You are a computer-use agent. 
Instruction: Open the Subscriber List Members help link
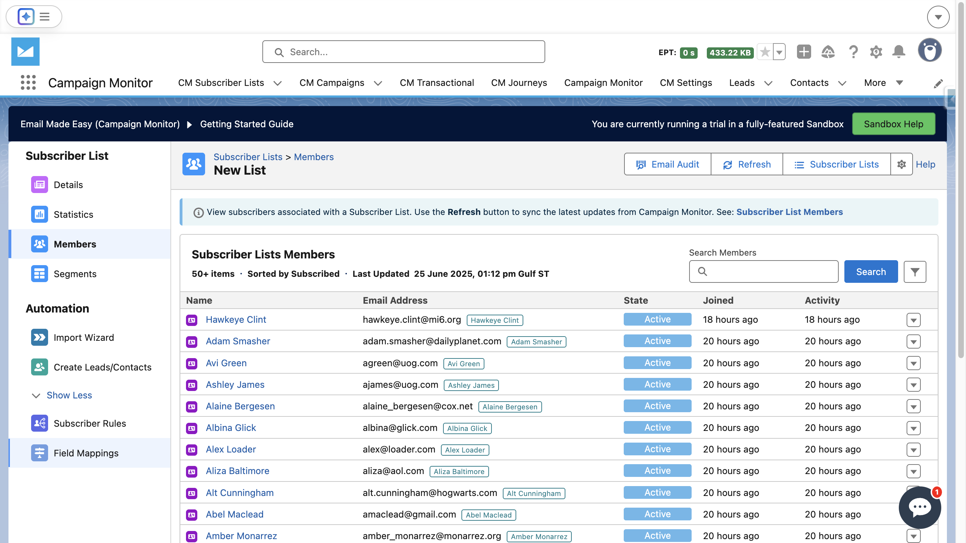[x=789, y=212]
